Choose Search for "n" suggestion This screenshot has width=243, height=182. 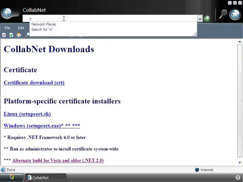pos(113,29)
